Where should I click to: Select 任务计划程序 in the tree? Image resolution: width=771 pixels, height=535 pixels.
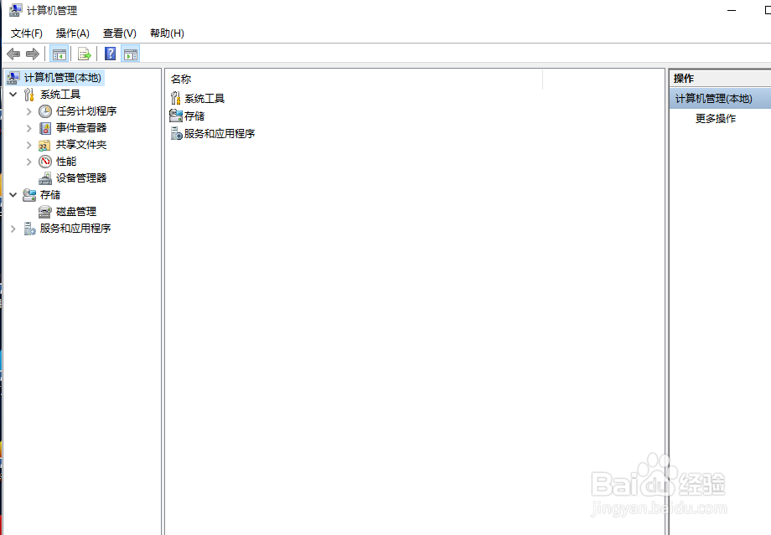click(86, 111)
